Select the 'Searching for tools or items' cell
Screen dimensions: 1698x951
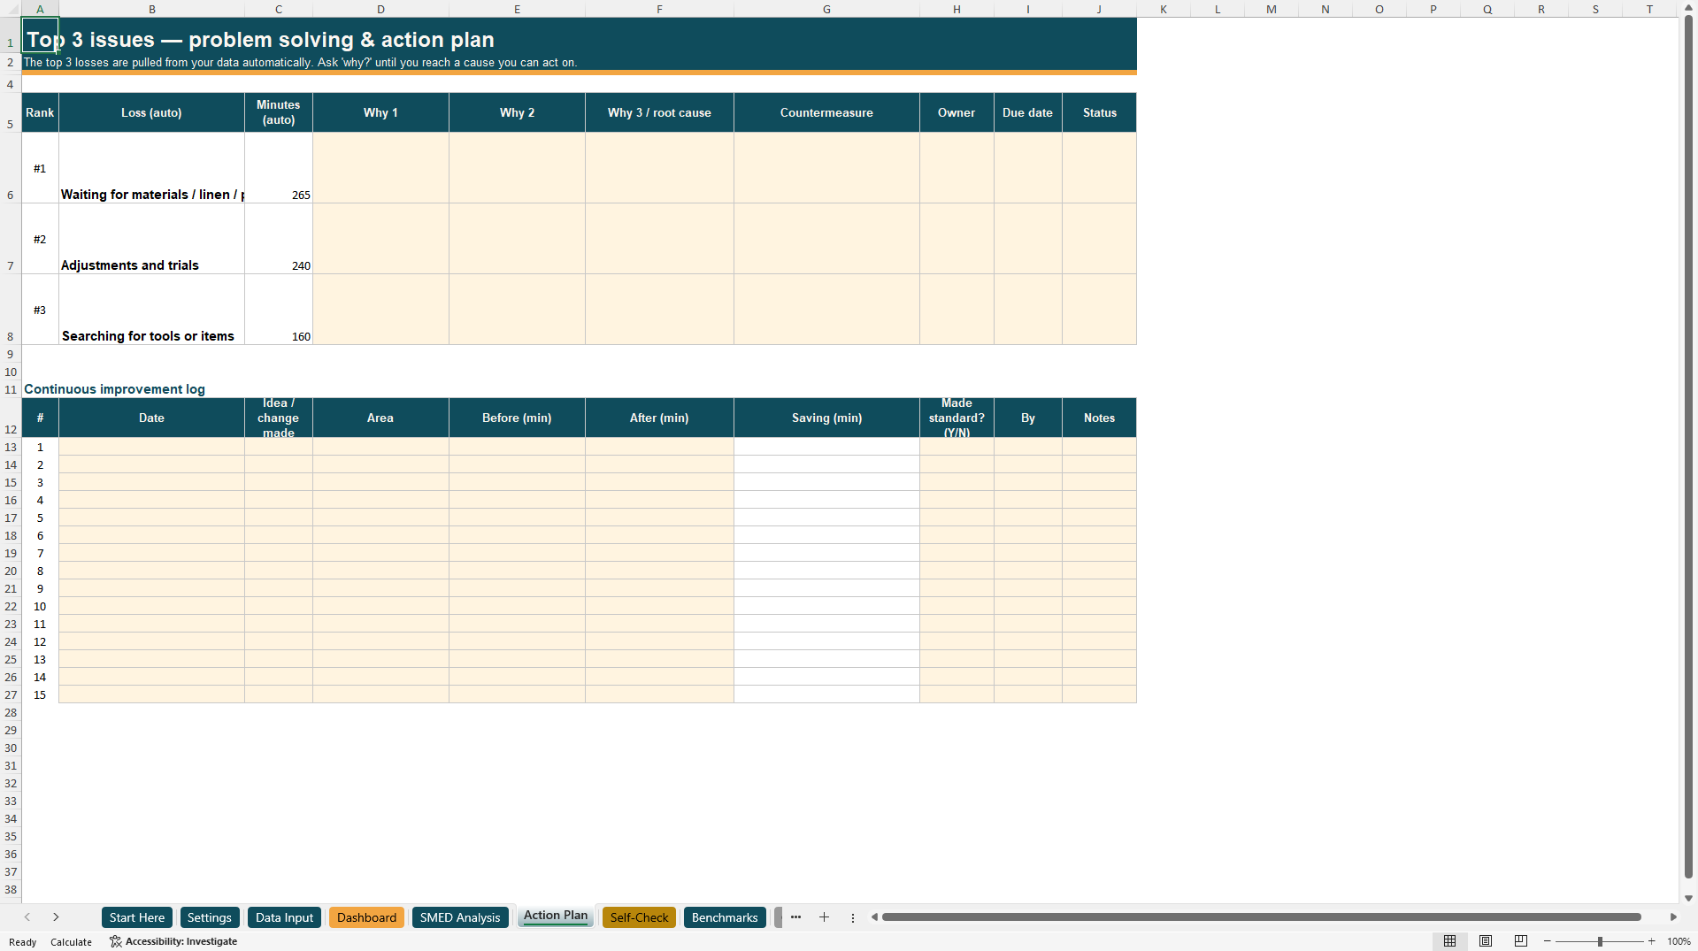tap(151, 310)
